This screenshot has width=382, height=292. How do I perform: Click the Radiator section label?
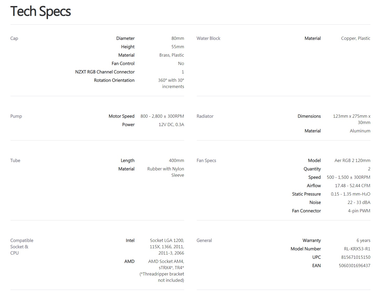[205, 116]
